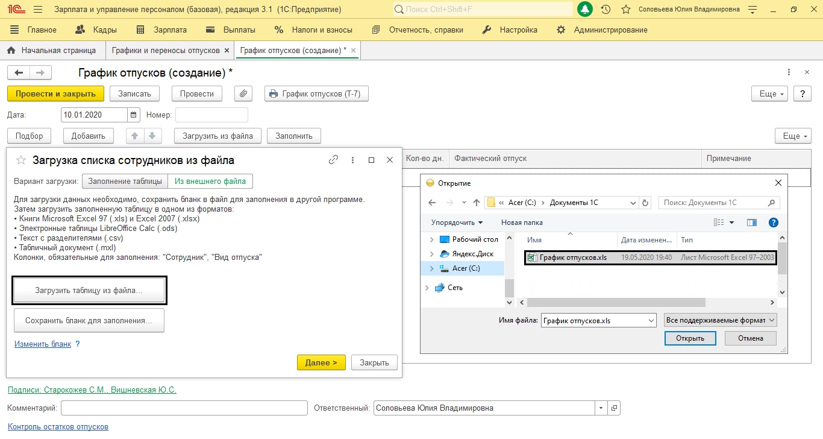This screenshot has width=823, height=439.
Task: Move row up with arrow icon
Action: 135,136
